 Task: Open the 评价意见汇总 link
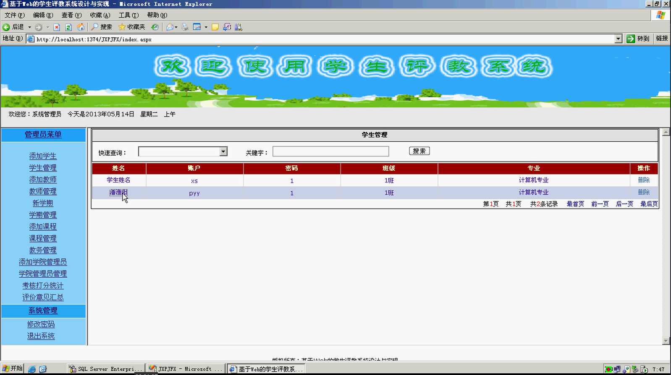(43, 297)
